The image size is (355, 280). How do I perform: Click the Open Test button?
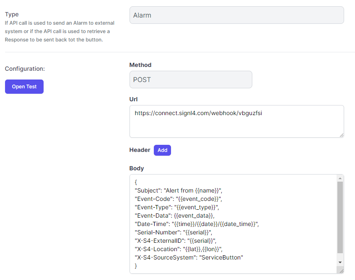click(24, 87)
